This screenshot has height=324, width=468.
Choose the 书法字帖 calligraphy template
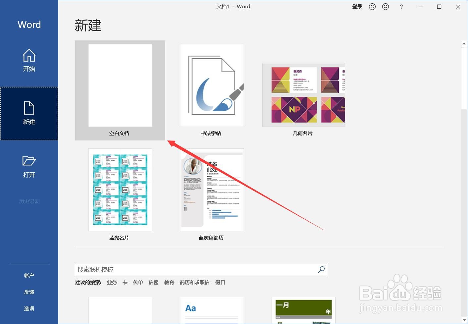(212, 90)
